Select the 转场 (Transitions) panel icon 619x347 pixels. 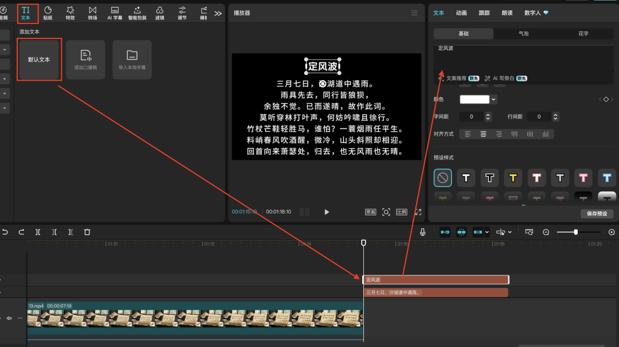[92, 13]
